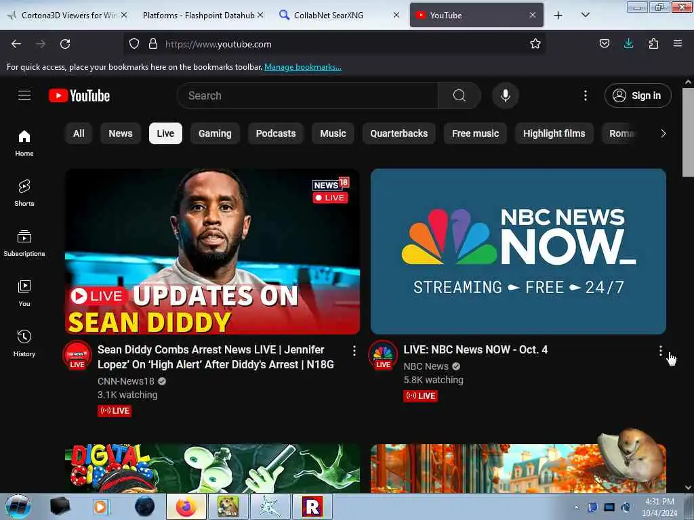Open Firefox from the taskbar

tap(186, 506)
